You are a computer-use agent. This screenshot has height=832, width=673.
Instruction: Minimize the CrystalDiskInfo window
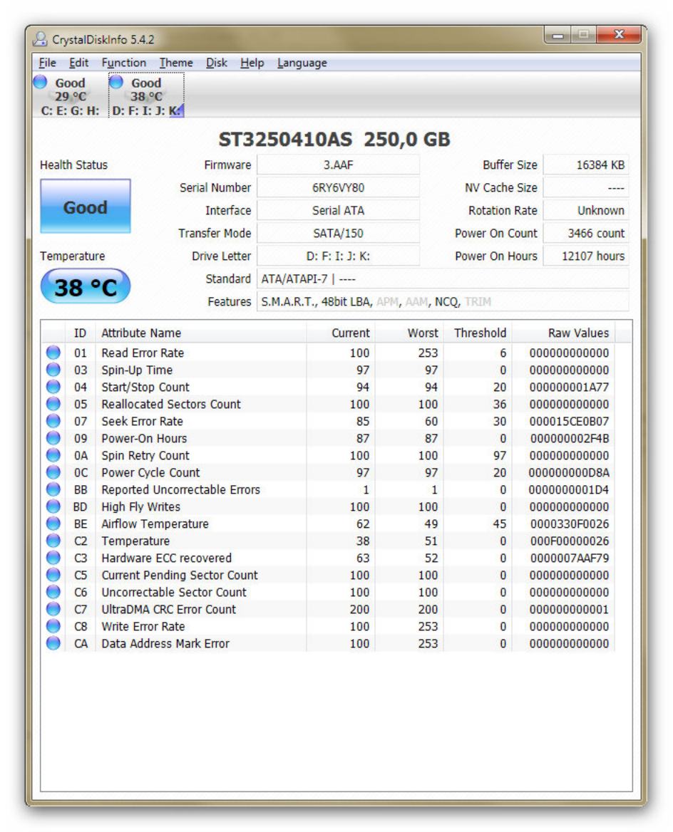coord(558,35)
